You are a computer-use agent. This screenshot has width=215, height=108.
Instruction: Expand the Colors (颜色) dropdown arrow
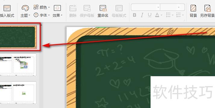(x=49, y=7)
